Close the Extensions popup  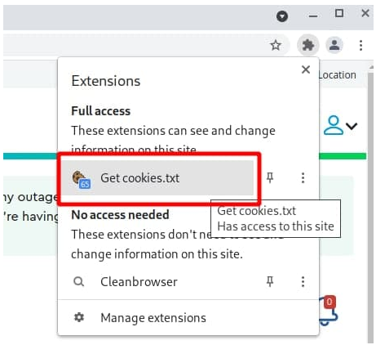tap(306, 69)
